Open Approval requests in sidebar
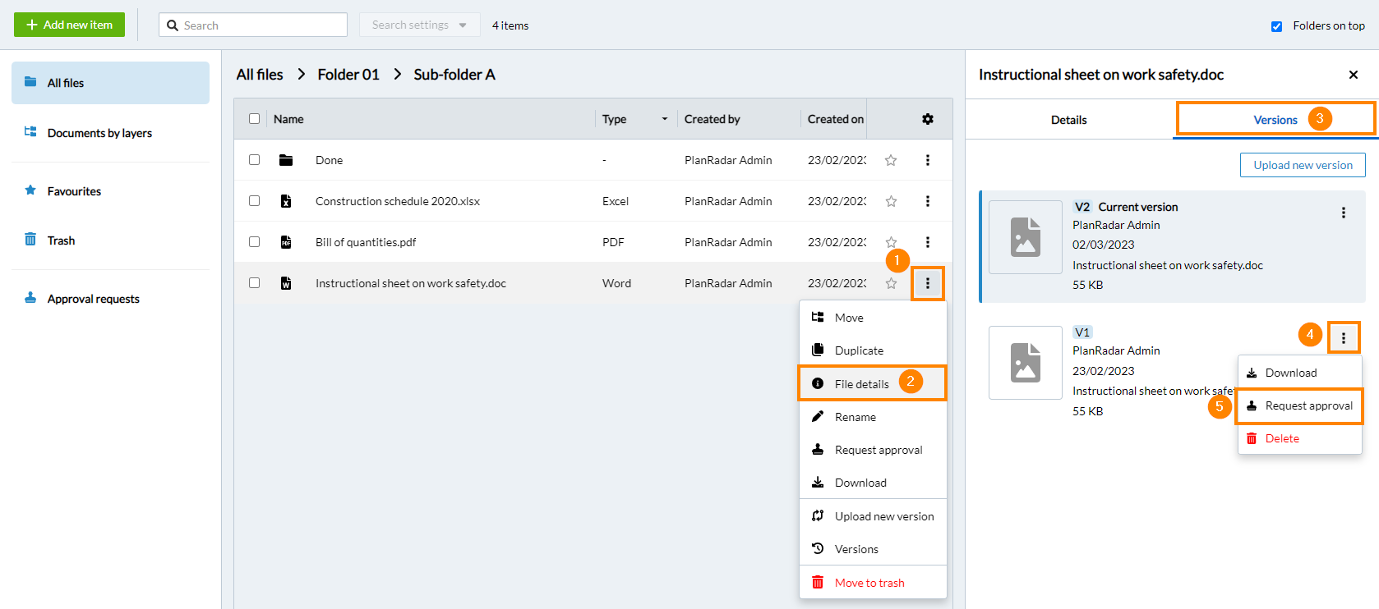The height and width of the screenshot is (609, 1379). click(x=93, y=299)
